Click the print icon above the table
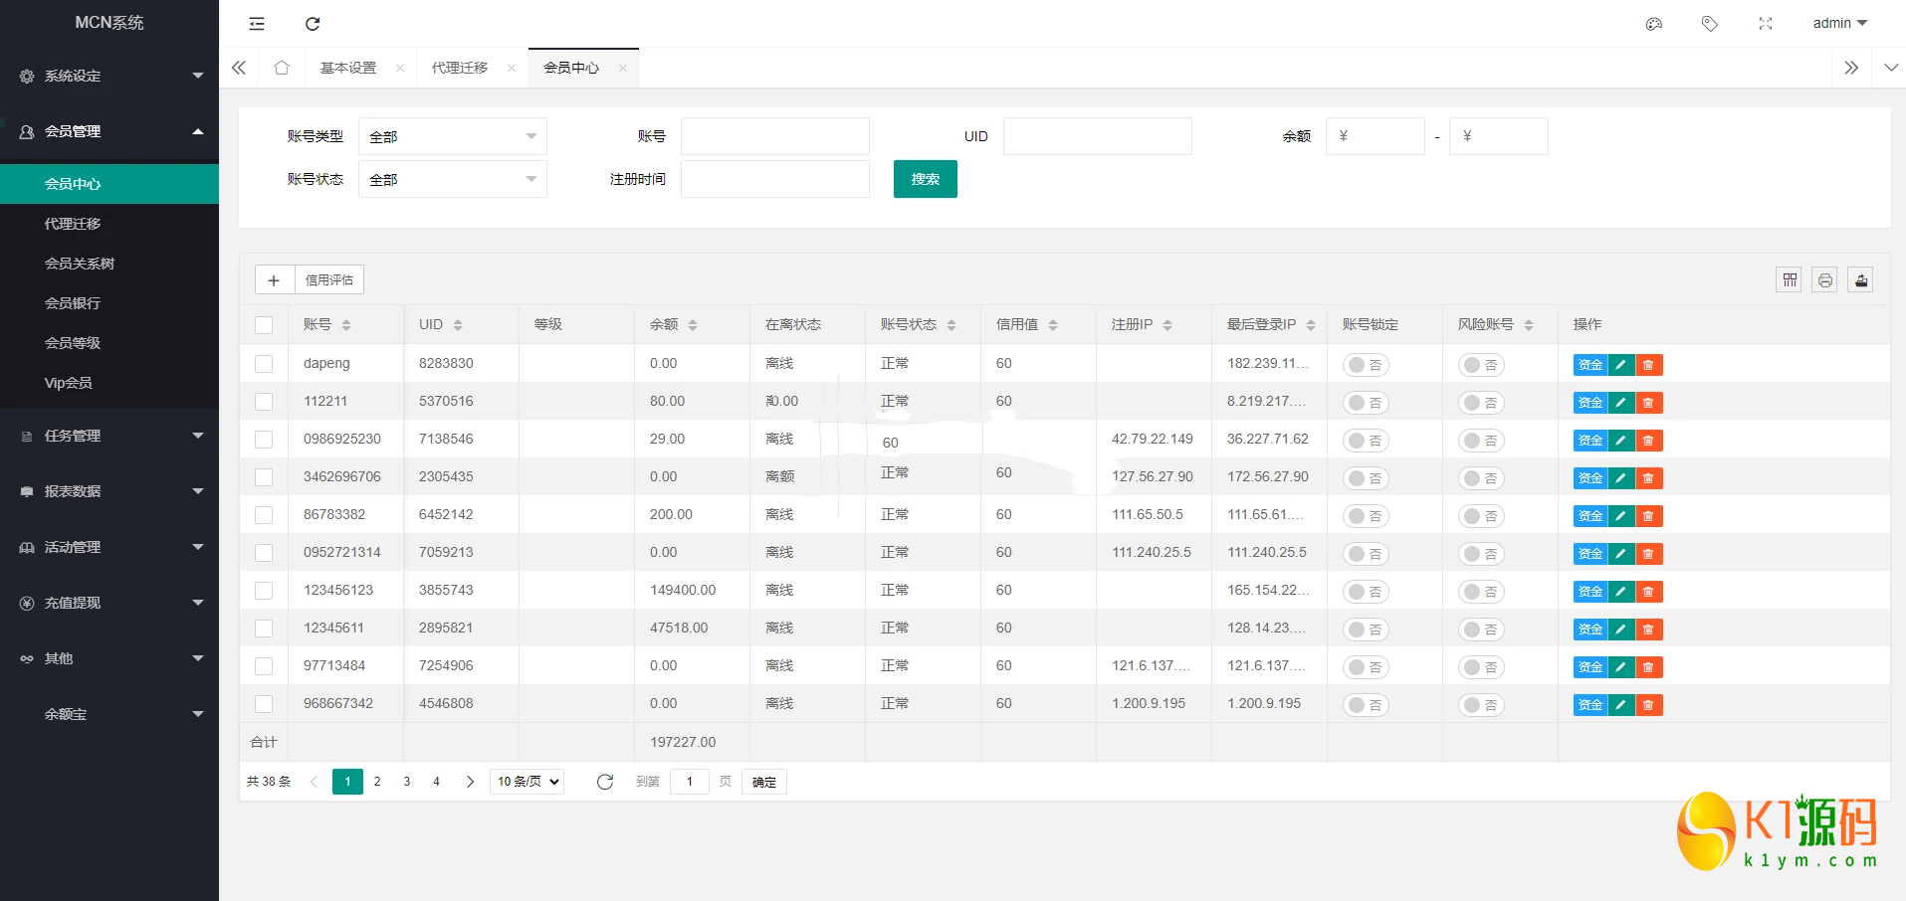The width and height of the screenshot is (1906, 901). point(1824,280)
